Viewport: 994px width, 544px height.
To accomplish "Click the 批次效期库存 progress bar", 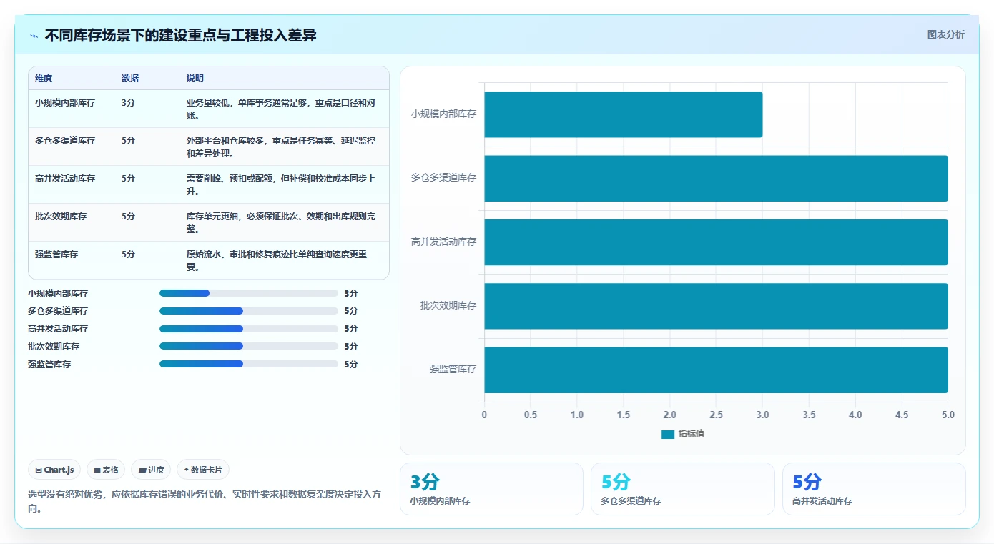I will tap(248, 346).
